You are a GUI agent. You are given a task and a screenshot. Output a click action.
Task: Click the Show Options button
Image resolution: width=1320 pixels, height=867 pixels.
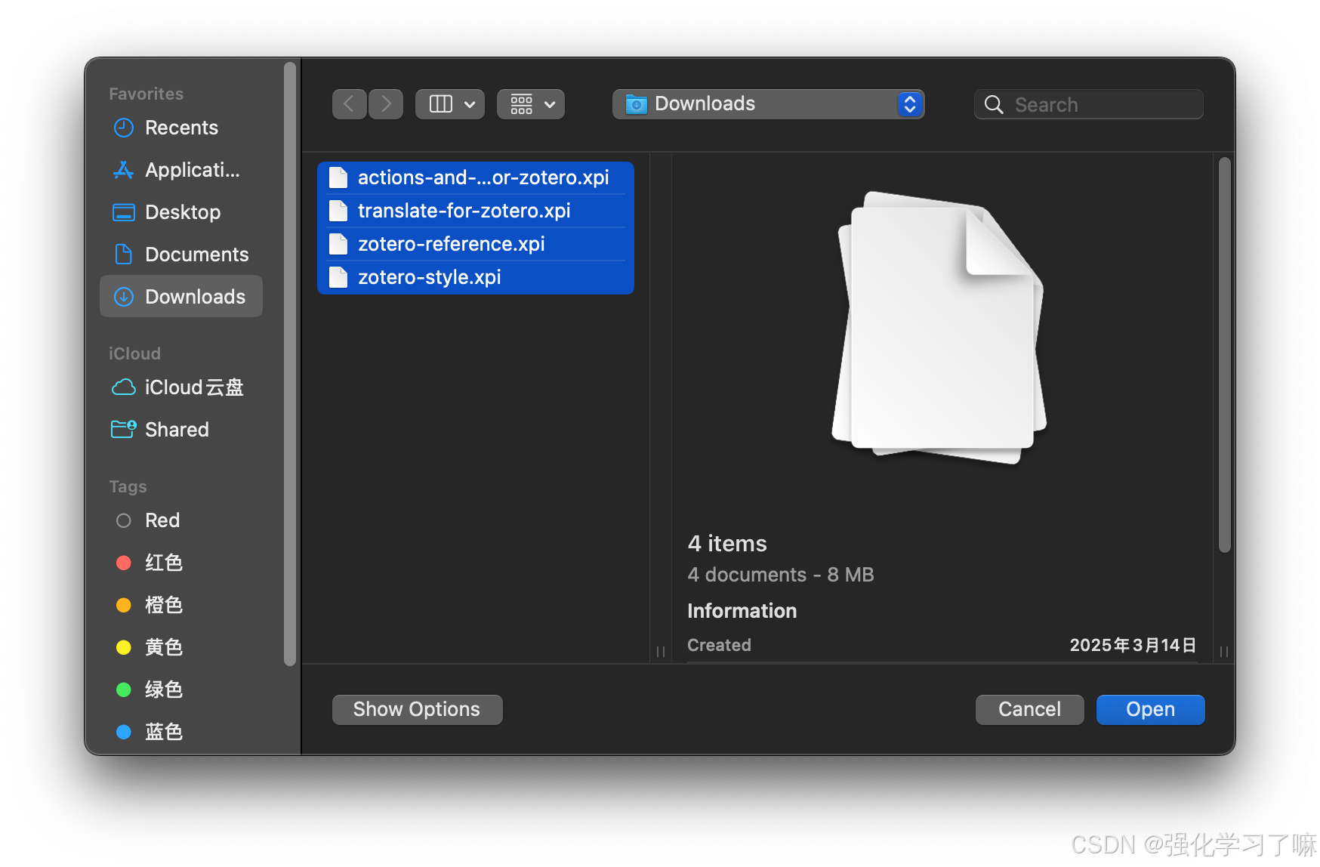point(417,710)
